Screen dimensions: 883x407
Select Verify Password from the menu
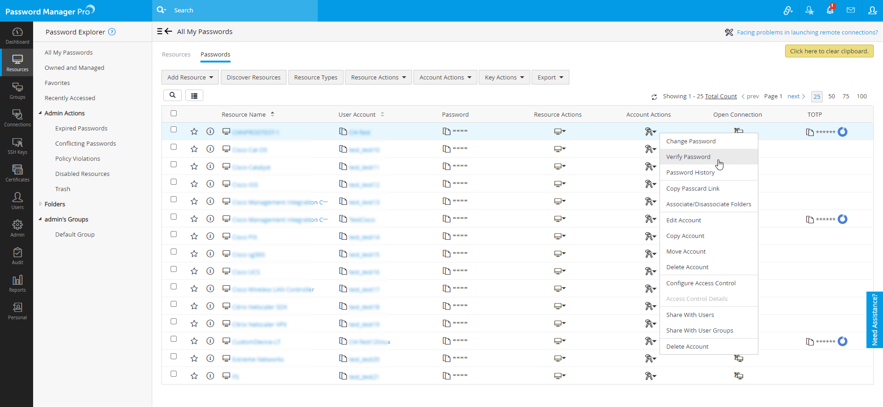tap(688, 157)
